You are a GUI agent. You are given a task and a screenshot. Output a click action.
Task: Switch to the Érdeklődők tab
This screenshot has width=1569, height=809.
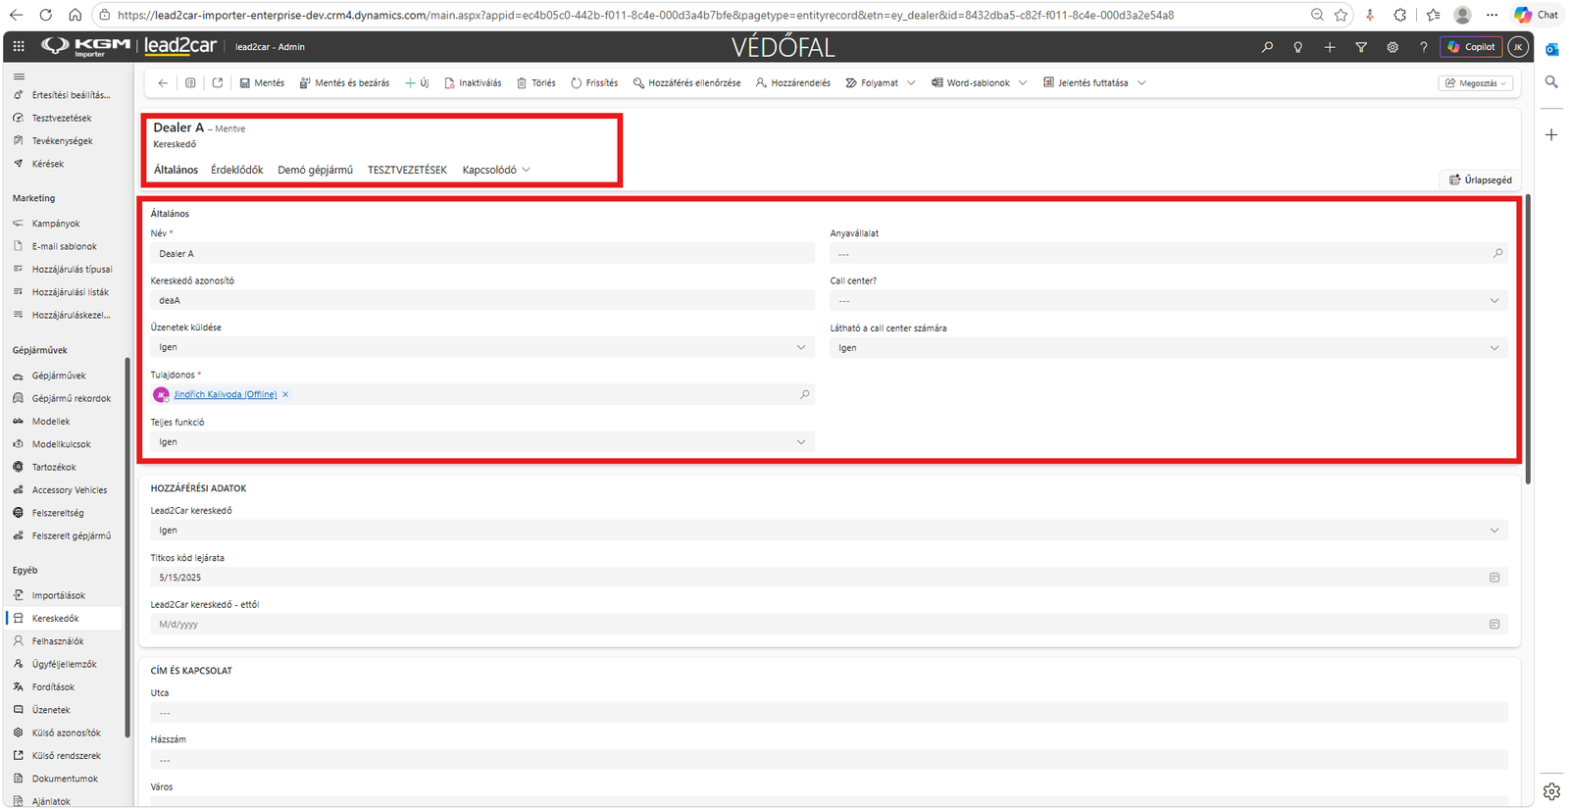pyautogui.click(x=237, y=170)
